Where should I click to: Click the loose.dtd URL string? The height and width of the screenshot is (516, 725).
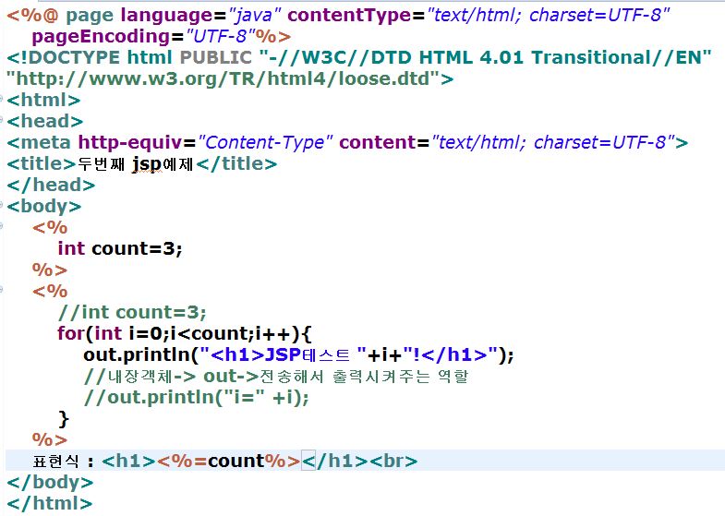[224, 79]
